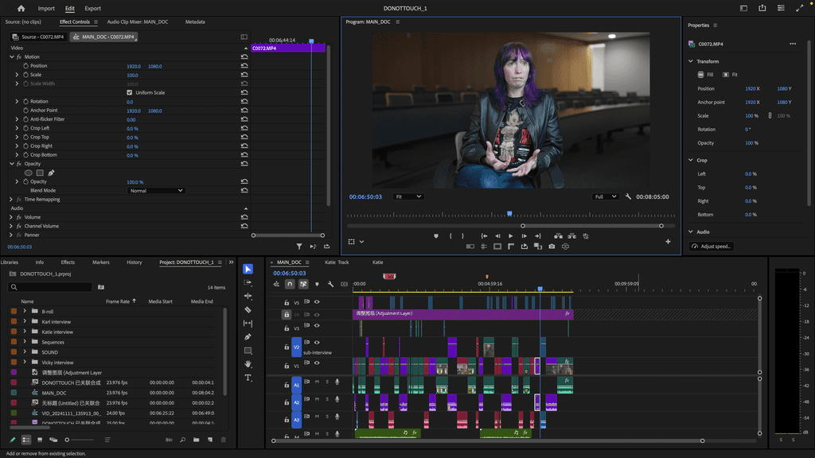Click the Lift button in Program Monitor
The image size is (815, 458).
pos(558,236)
